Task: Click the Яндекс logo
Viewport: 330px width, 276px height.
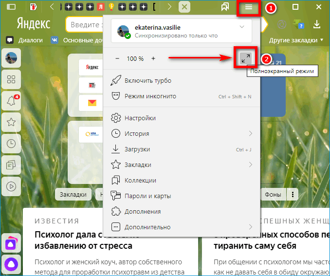Action: [34, 23]
